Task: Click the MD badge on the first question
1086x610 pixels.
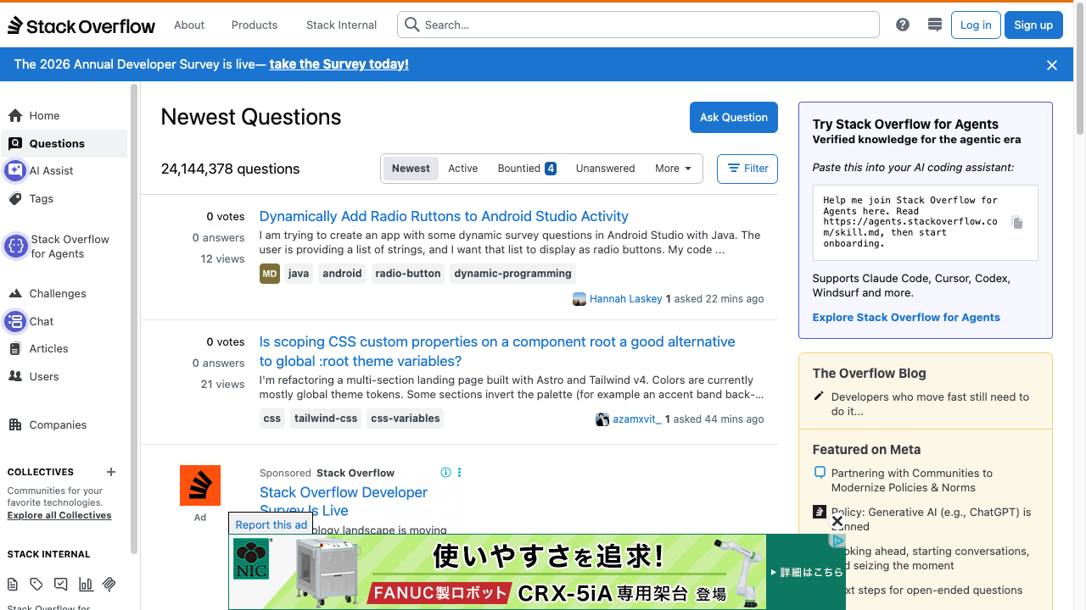Action: (x=270, y=274)
